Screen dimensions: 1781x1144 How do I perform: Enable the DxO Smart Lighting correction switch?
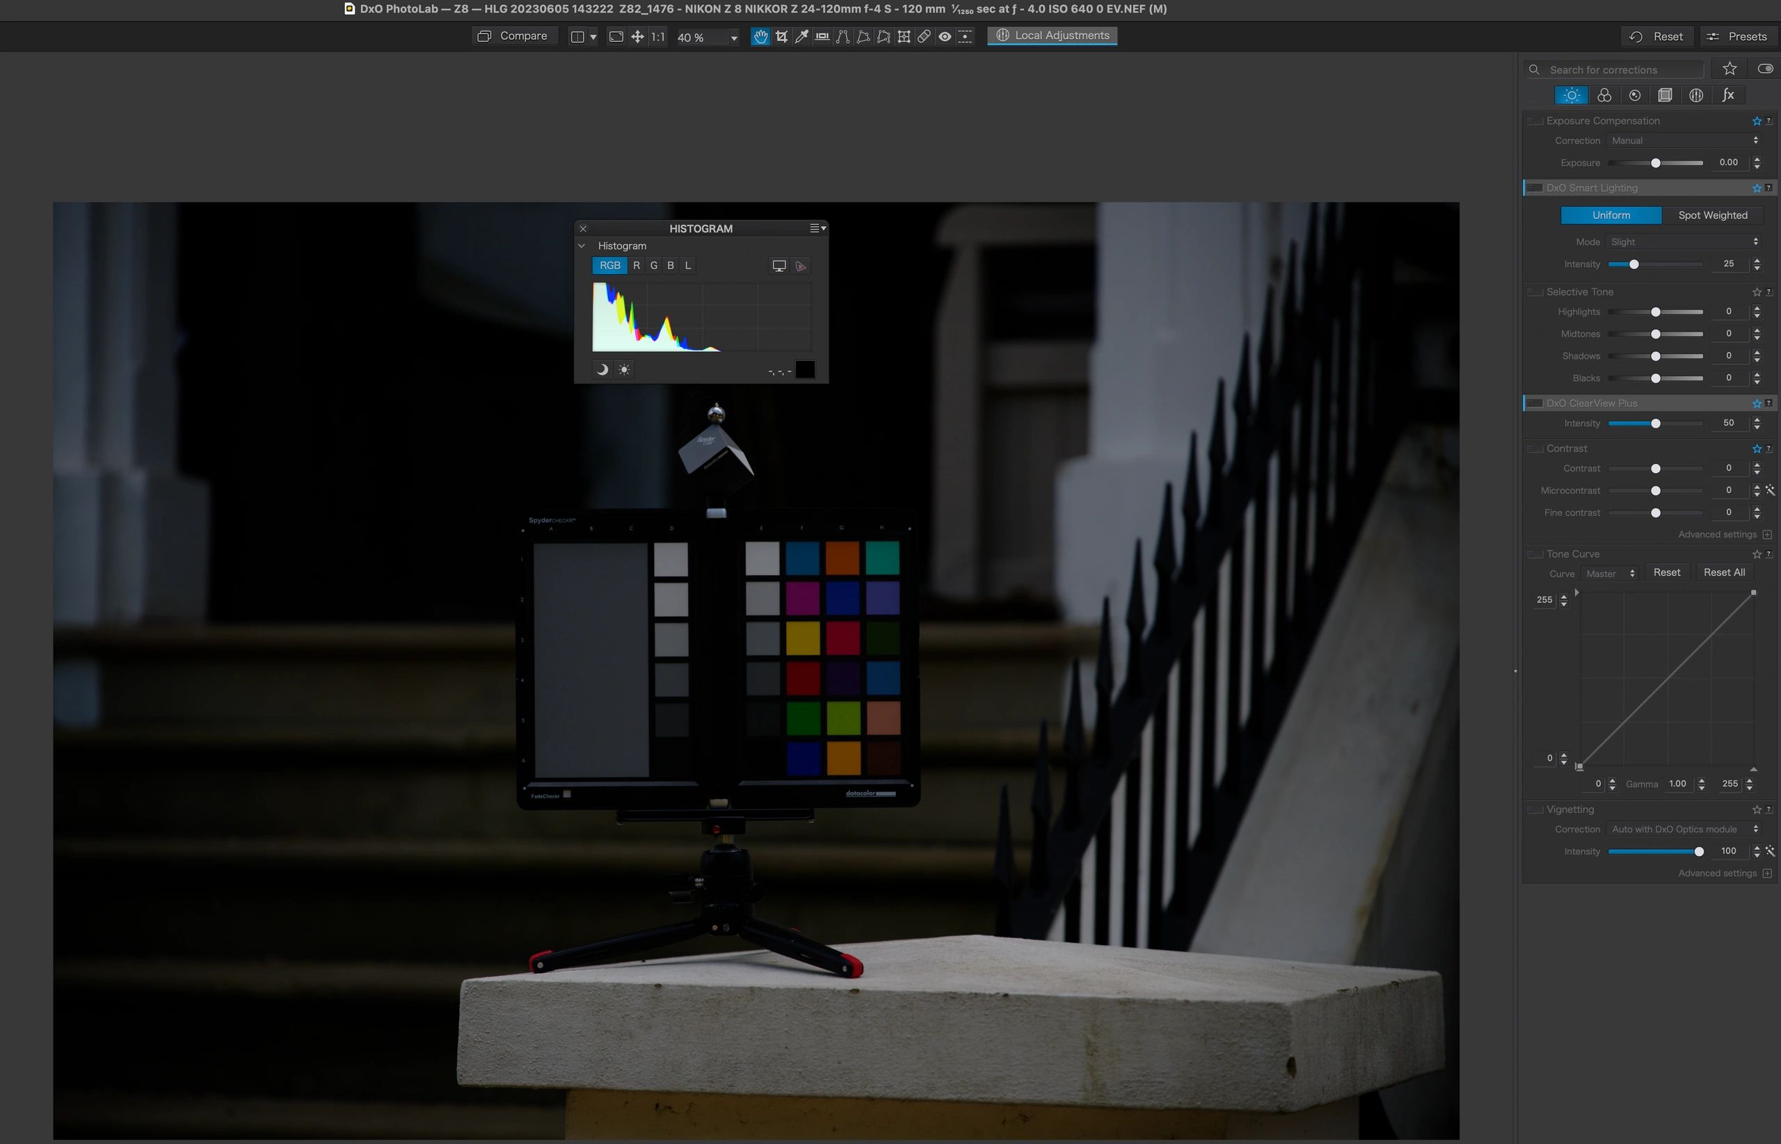(x=1534, y=188)
